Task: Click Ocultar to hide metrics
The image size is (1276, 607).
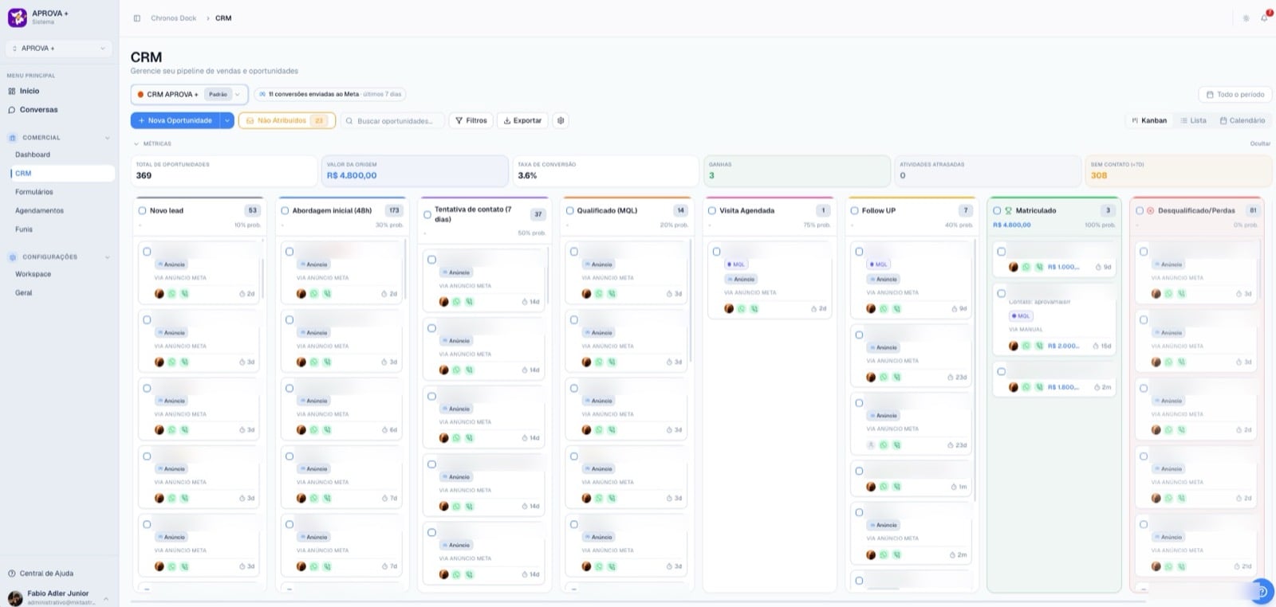Action: [1259, 144]
